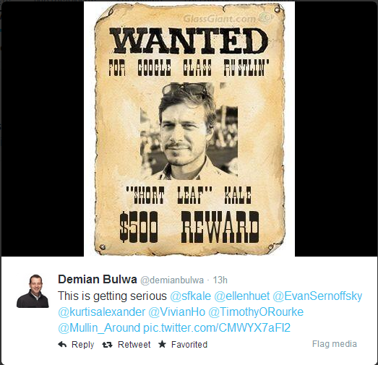Click the Favorited star icon

point(162,344)
